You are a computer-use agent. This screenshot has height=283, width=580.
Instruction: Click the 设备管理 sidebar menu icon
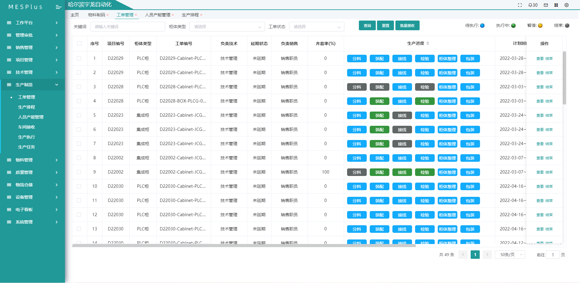[9, 197]
